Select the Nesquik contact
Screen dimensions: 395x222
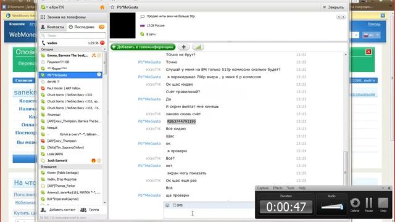[x=70, y=128]
